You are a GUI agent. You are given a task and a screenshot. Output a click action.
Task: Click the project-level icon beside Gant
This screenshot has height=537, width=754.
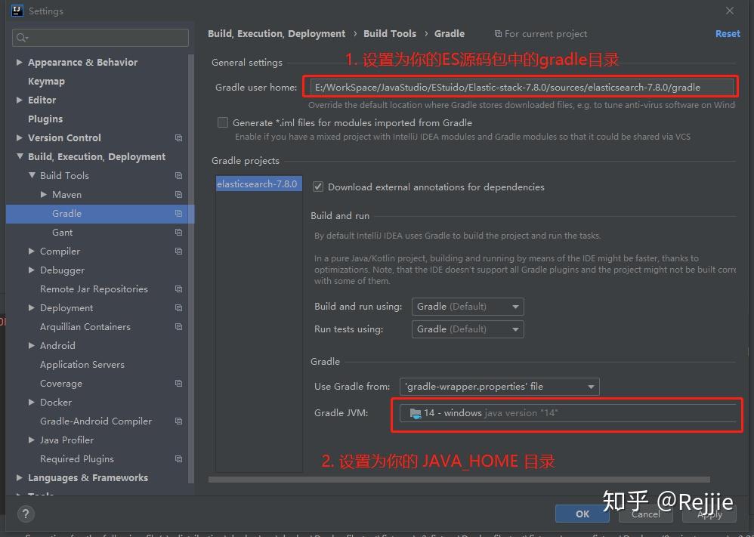[178, 233]
